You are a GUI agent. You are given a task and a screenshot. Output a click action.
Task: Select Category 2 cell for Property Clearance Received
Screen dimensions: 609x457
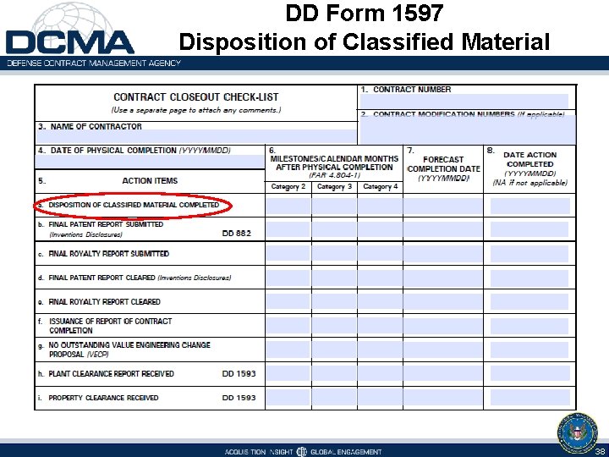pos(288,398)
